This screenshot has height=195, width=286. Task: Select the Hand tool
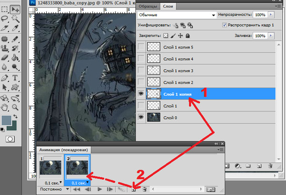pyautogui.click(x=4, y=107)
